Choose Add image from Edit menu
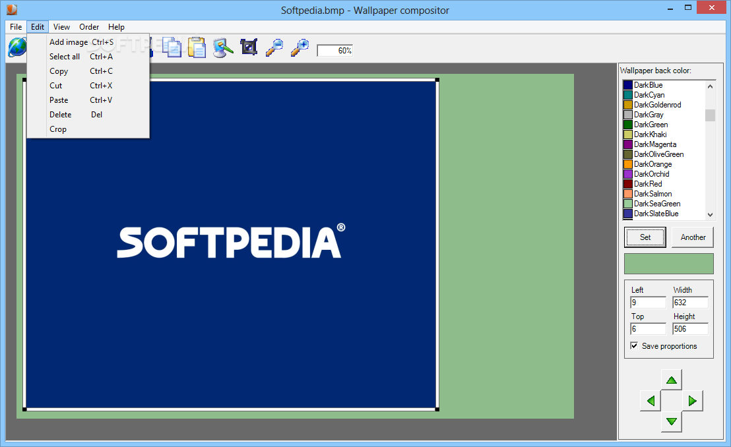 88,42
